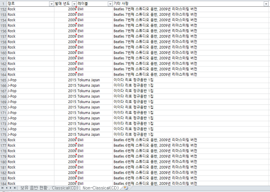Screen dimensions: 270x192
Task: Open the 레이블 column filter dropdown
Action: coord(110,4)
